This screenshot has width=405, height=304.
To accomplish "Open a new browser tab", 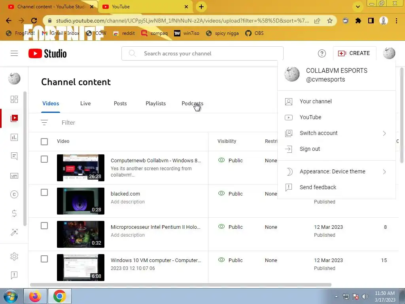I will pos(201,7).
